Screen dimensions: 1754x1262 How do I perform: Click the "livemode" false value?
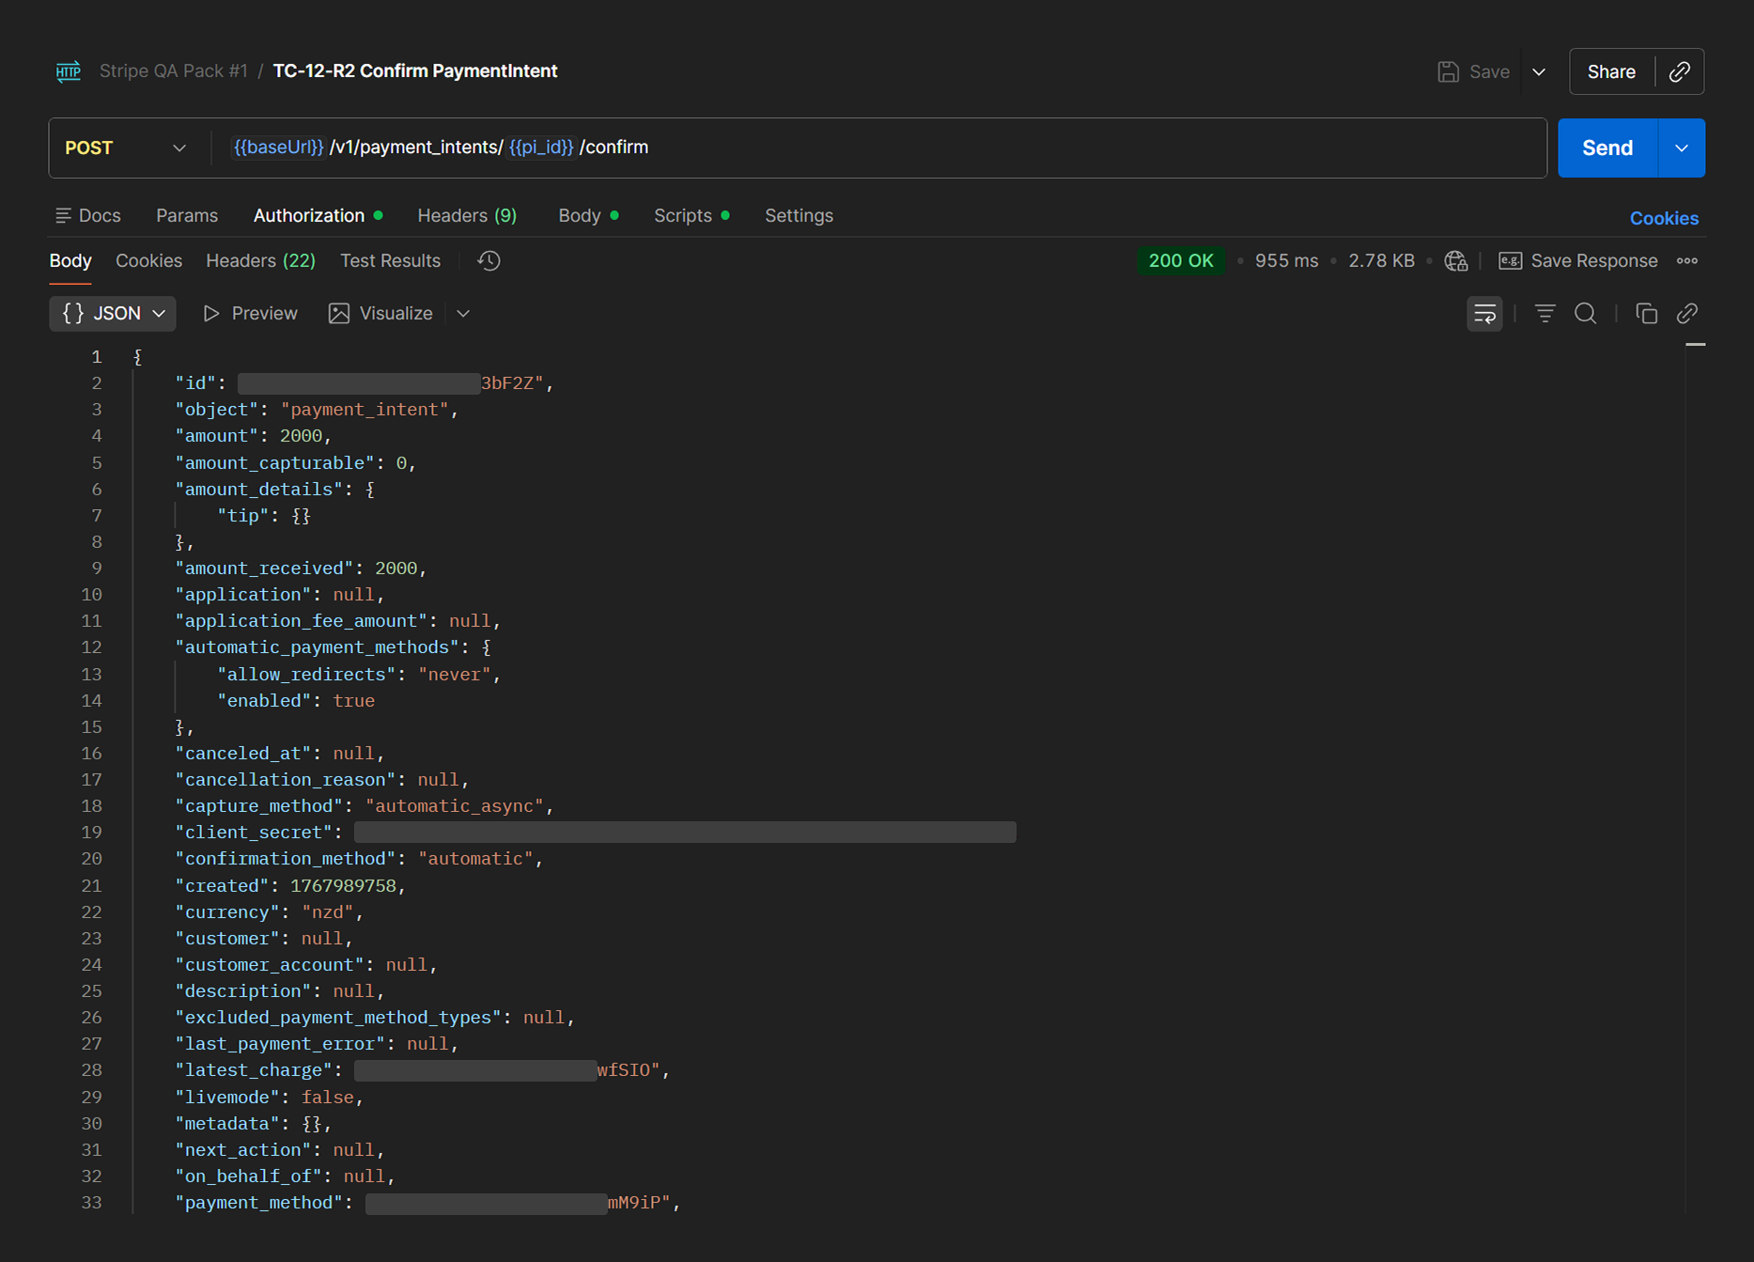pyautogui.click(x=328, y=1097)
